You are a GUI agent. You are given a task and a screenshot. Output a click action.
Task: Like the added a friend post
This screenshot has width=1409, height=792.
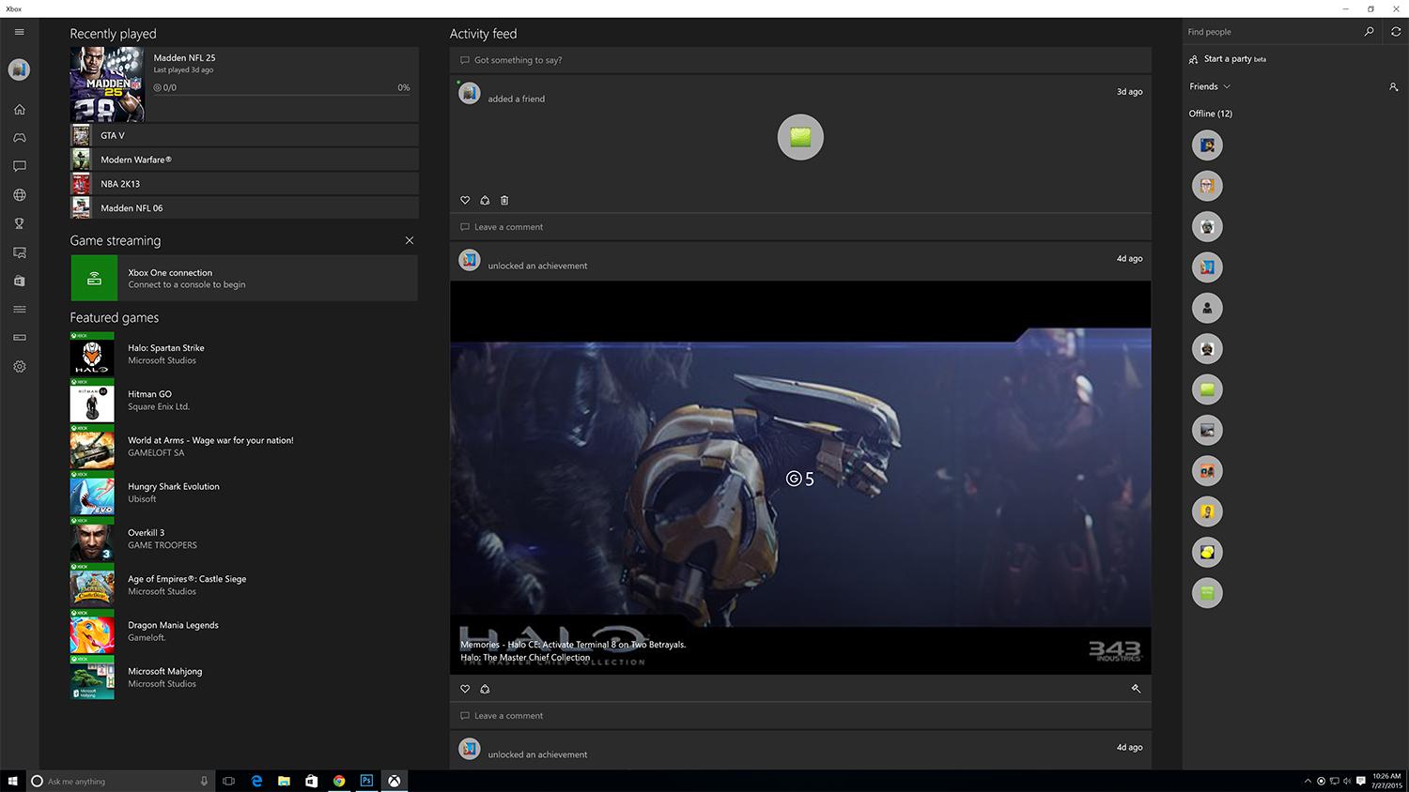tap(465, 200)
